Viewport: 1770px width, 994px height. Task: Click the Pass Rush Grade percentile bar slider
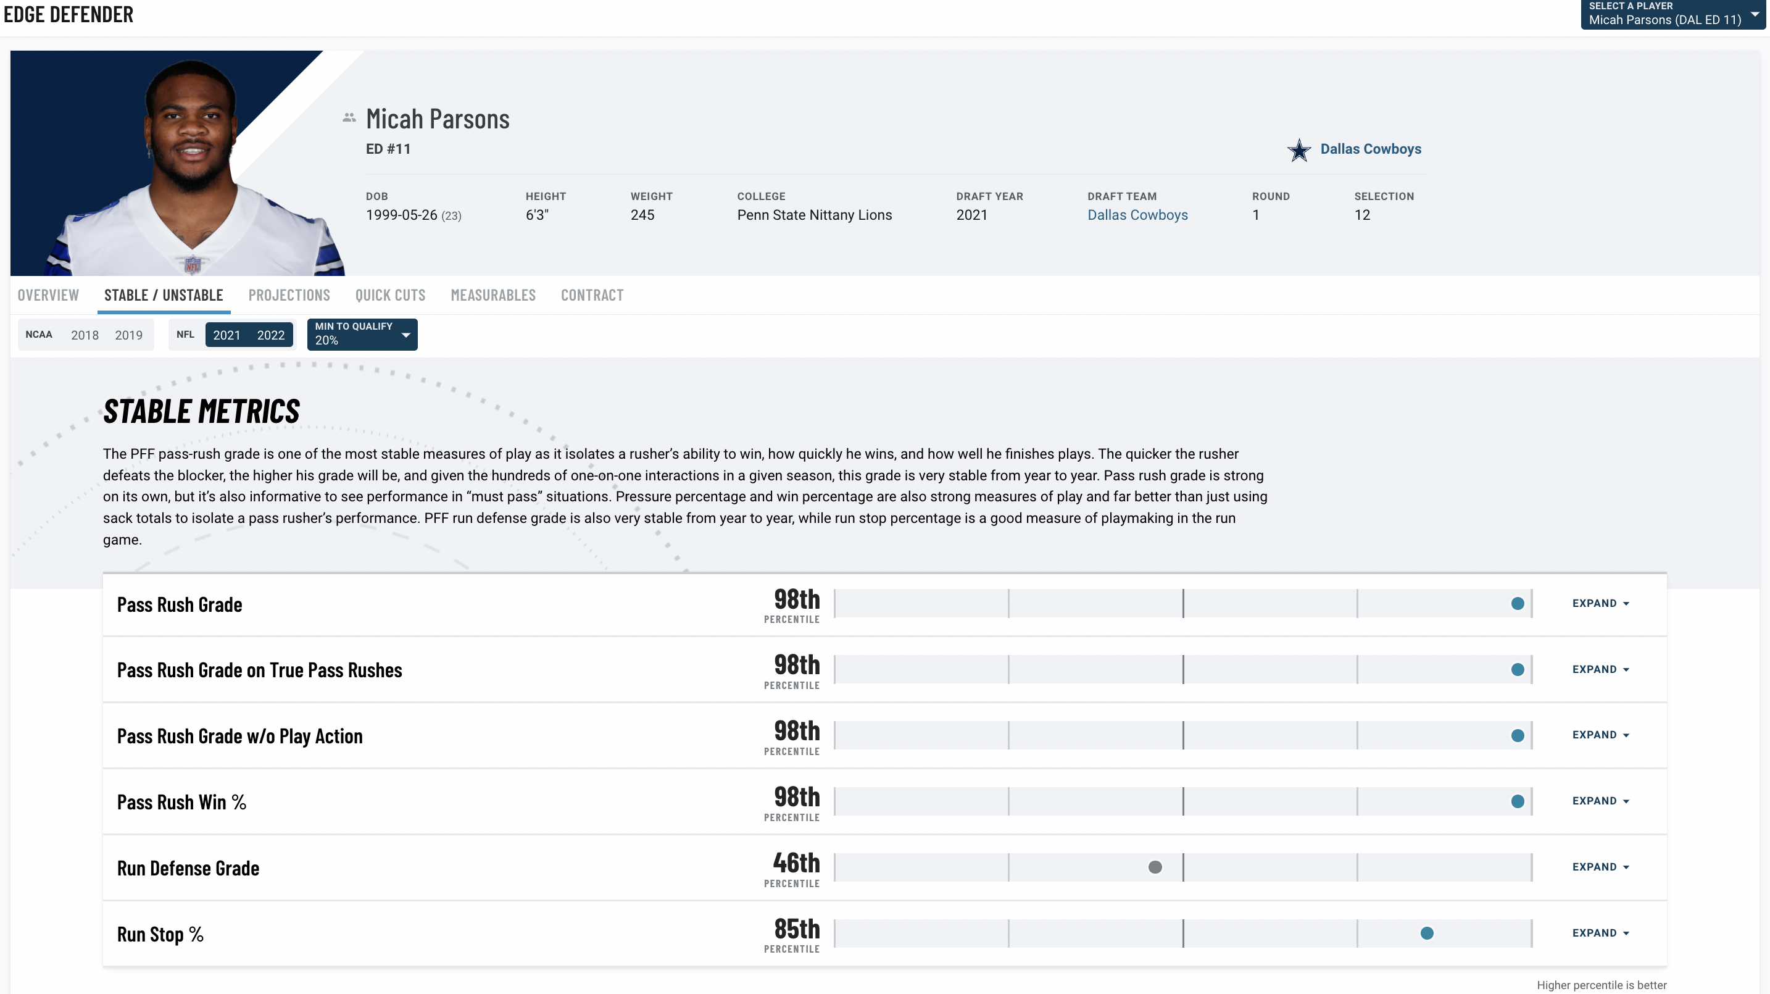(1517, 603)
